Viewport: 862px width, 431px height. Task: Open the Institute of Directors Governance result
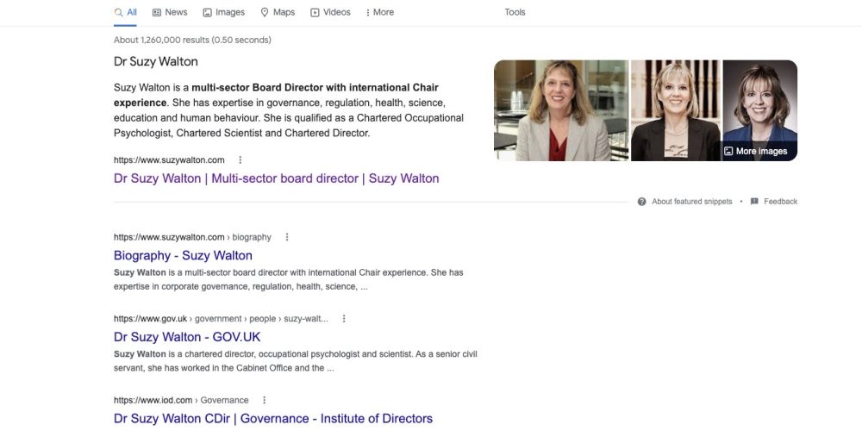pyautogui.click(x=273, y=418)
